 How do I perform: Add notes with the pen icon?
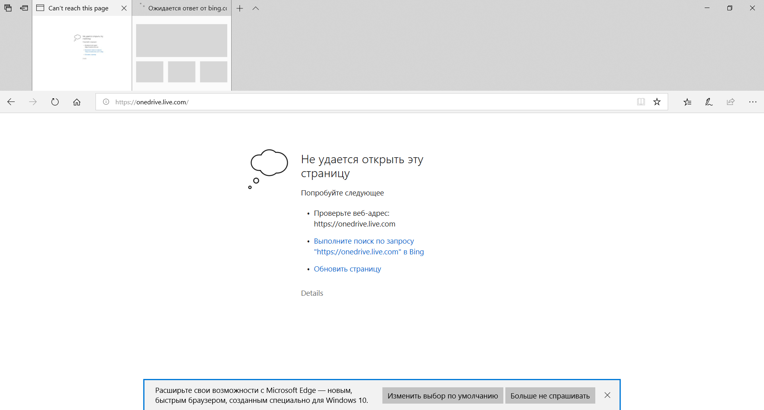[x=709, y=102]
